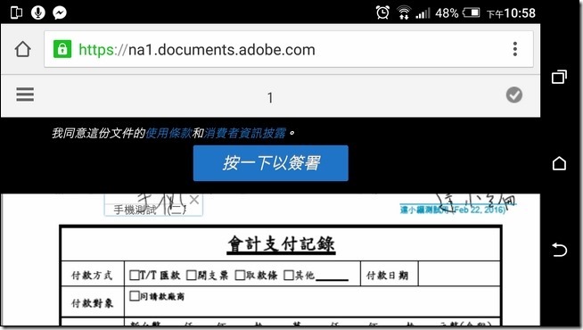Viewport: 583px width, 330px height.
Task: Click the 付款方式 label cell
Action: (93, 274)
